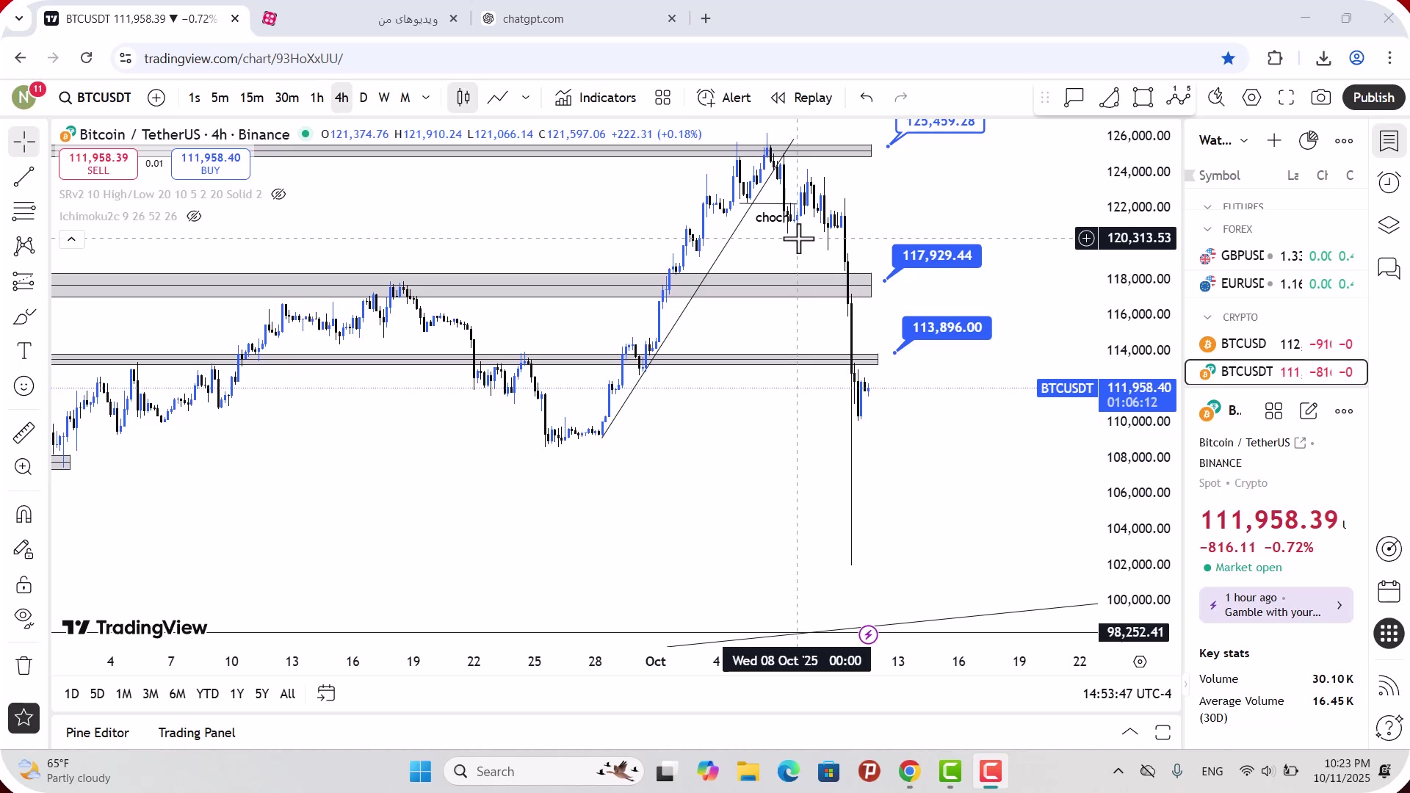
Task: Collapse the CRYPTO watchlist section
Action: [1207, 317]
